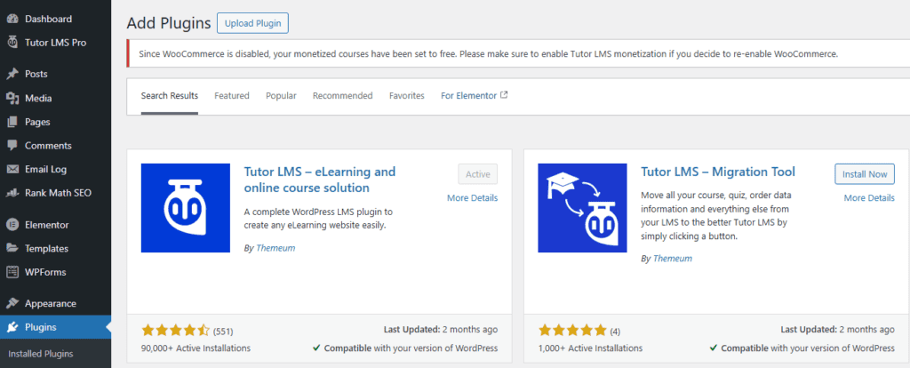Open the Email Log menu
The width and height of the screenshot is (910, 368).
tap(55, 170)
